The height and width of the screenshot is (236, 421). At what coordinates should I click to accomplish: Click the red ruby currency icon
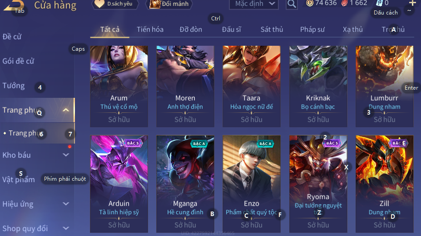(345, 3)
